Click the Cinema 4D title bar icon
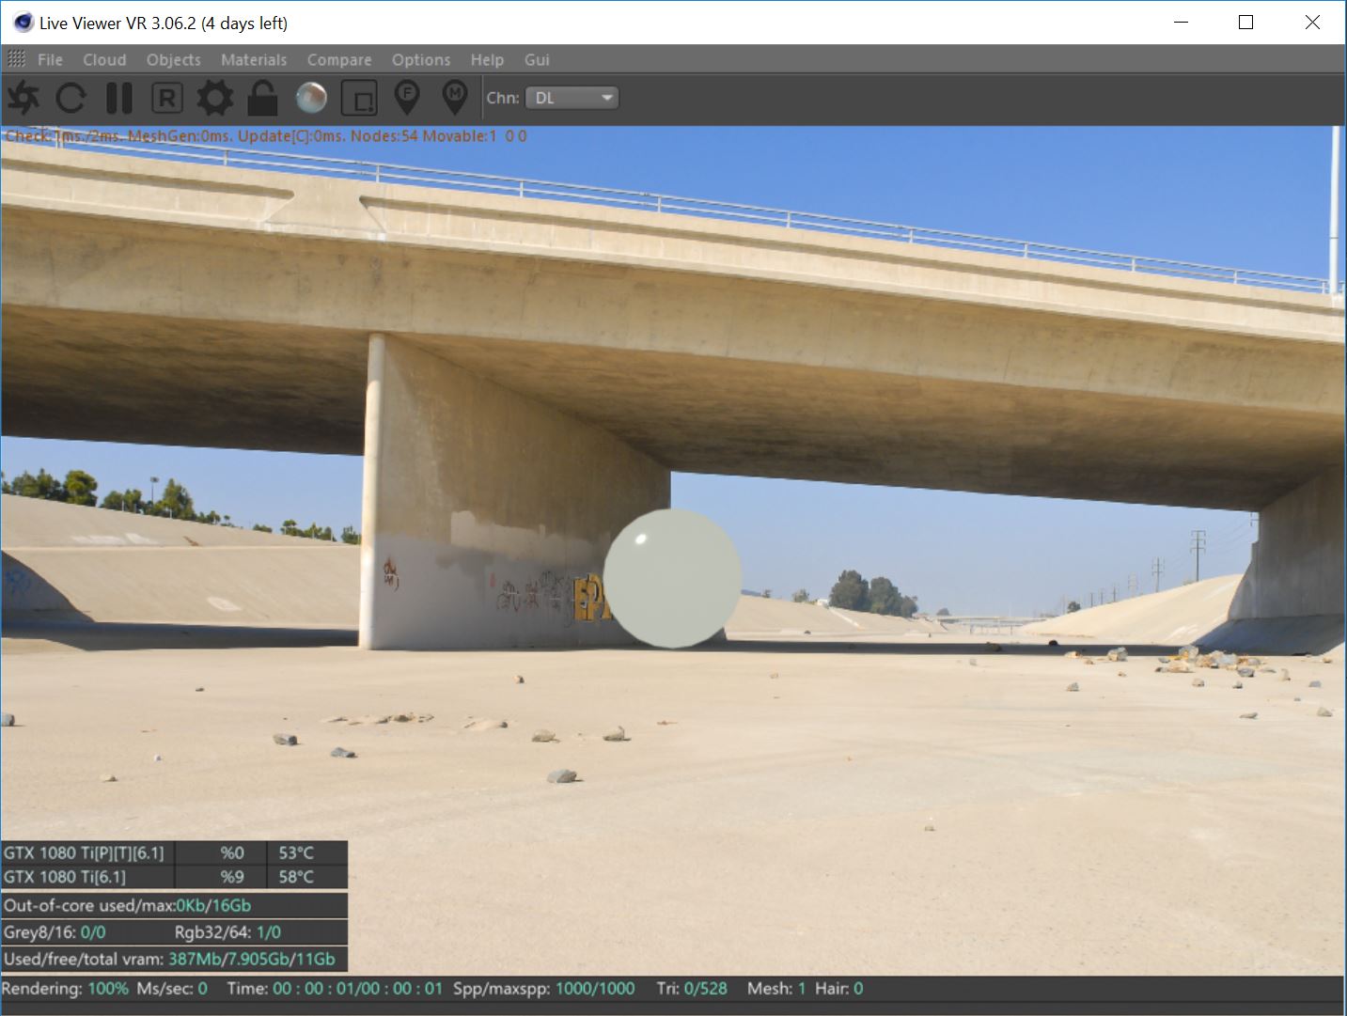 tap(23, 23)
